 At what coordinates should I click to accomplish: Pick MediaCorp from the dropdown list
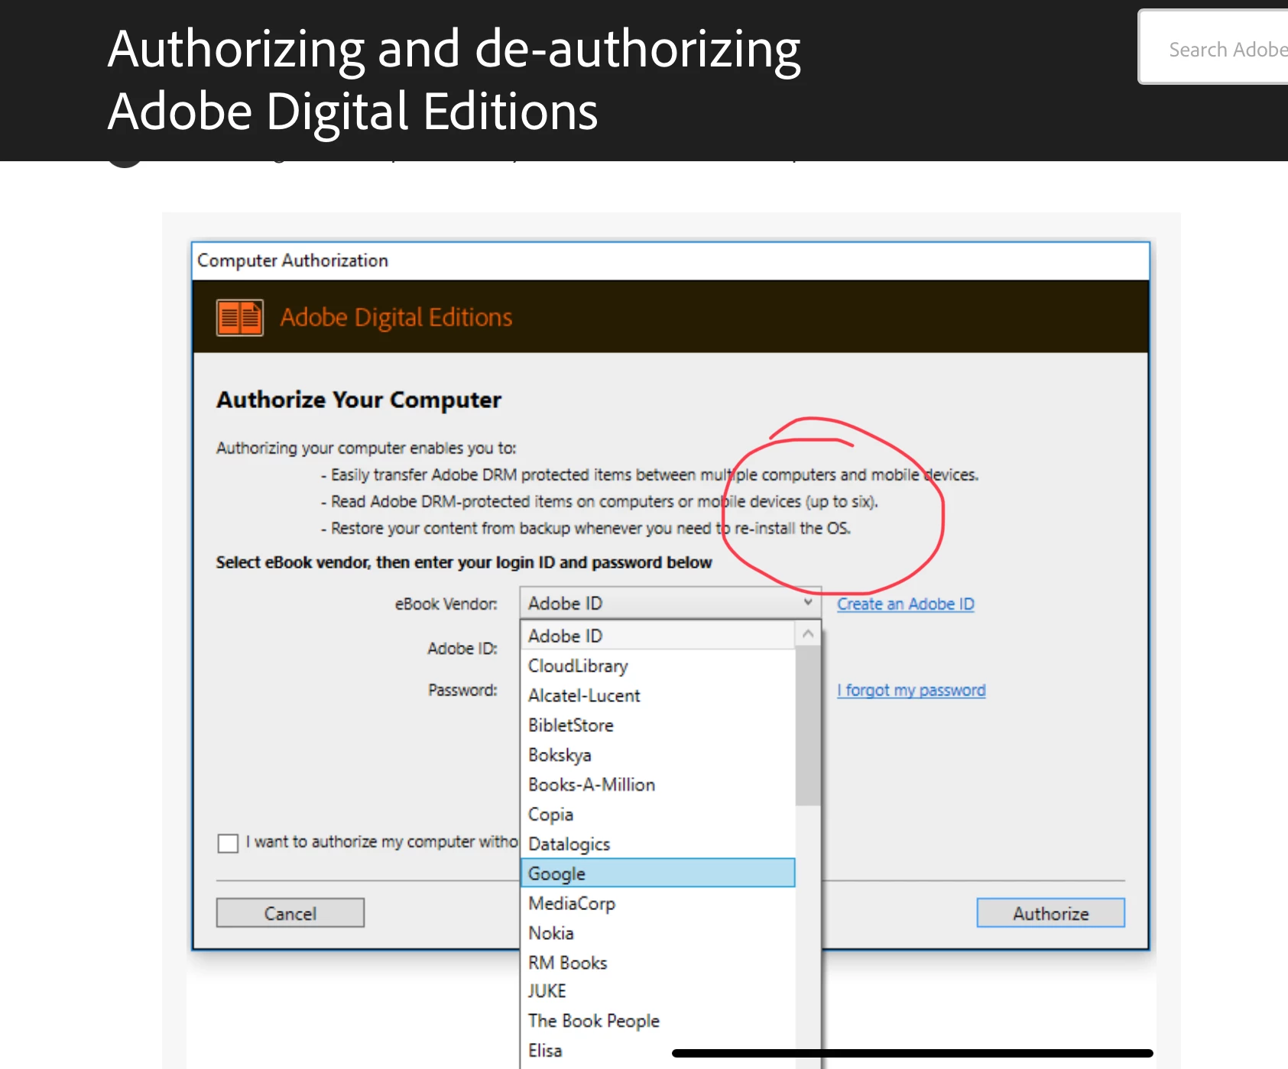click(x=658, y=903)
